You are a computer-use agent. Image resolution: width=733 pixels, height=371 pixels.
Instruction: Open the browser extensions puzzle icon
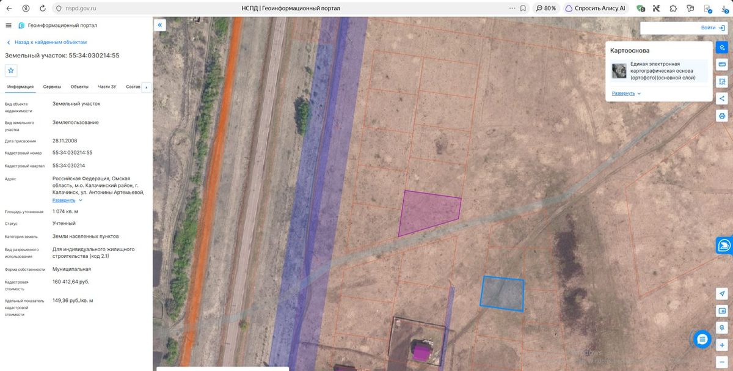tap(673, 9)
